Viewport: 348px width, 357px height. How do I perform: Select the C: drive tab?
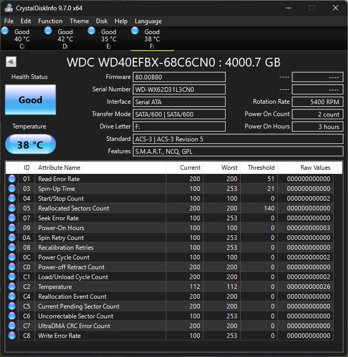[22, 39]
